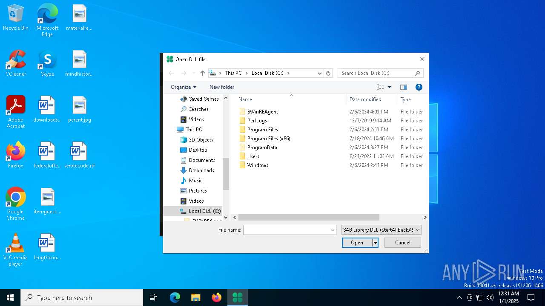Click the StartAllBack clover taskbar icon

click(238, 297)
